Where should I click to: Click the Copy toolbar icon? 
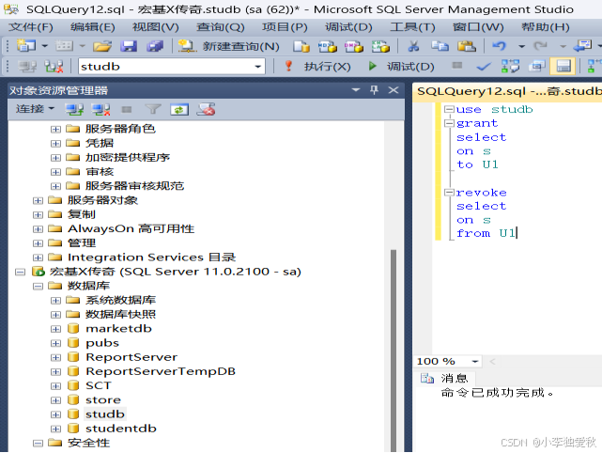(x=440, y=46)
